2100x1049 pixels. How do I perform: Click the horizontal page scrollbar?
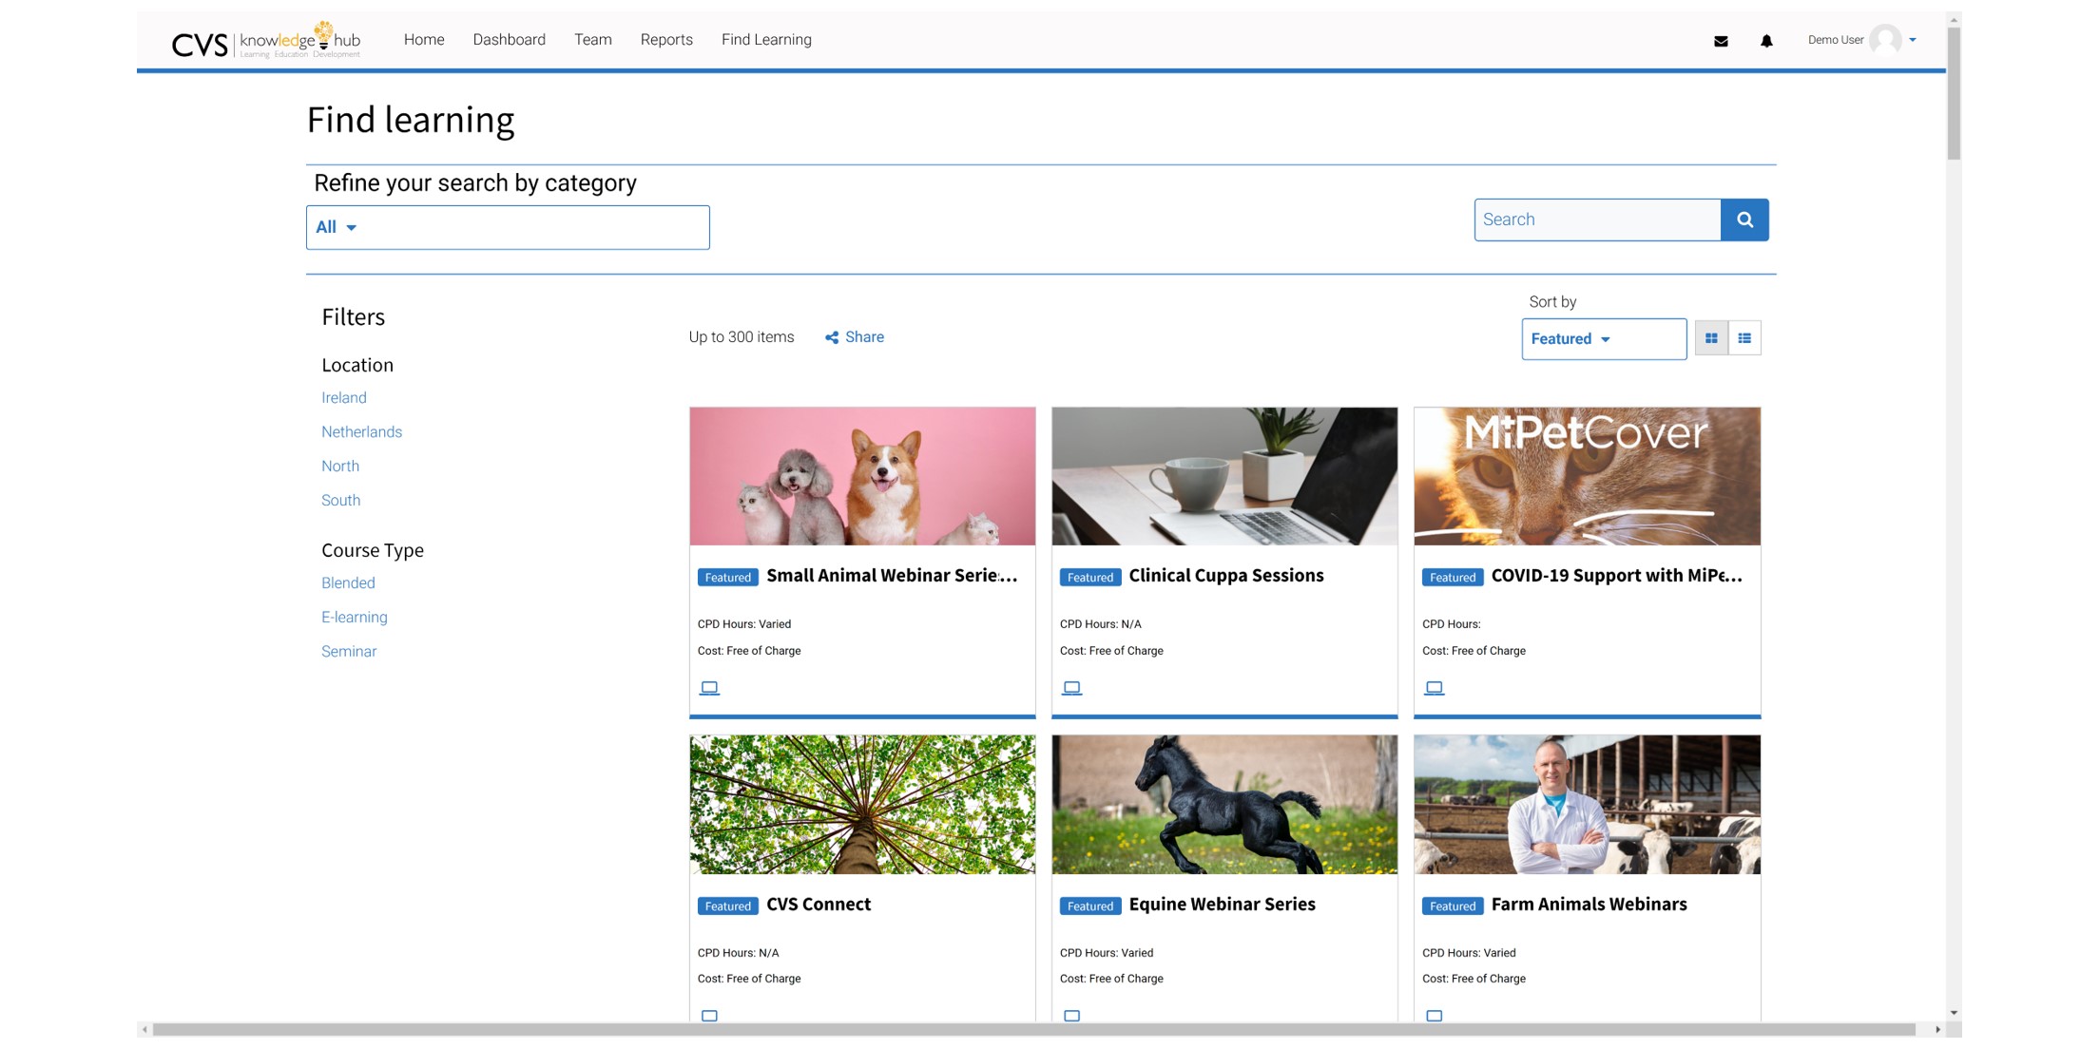[x=1033, y=1030]
